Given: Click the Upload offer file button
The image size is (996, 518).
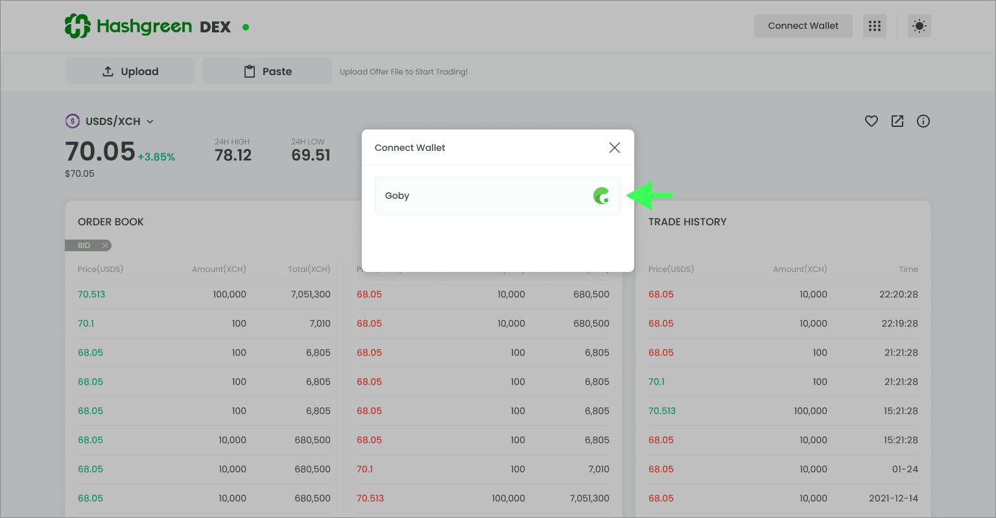Looking at the screenshot, I should pyautogui.click(x=130, y=71).
